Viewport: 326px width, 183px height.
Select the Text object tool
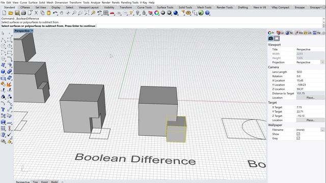click(x=3, y=110)
